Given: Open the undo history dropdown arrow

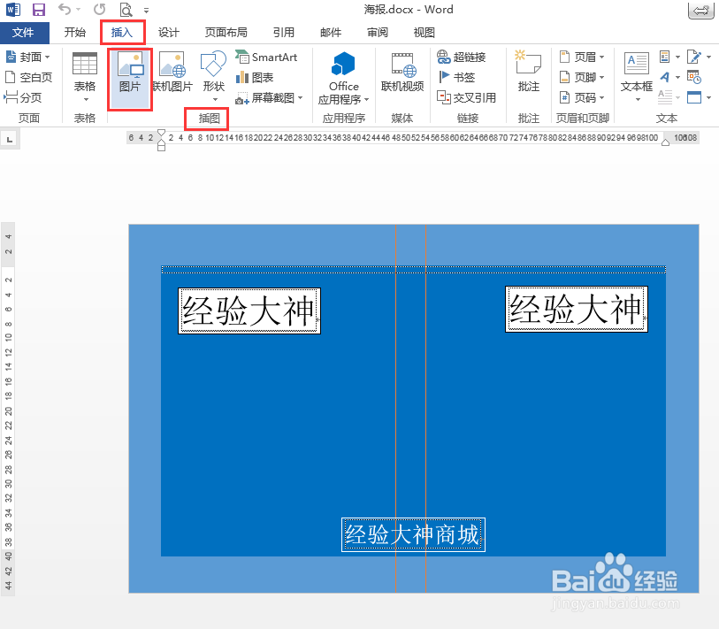Looking at the screenshot, I should [79, 10].
